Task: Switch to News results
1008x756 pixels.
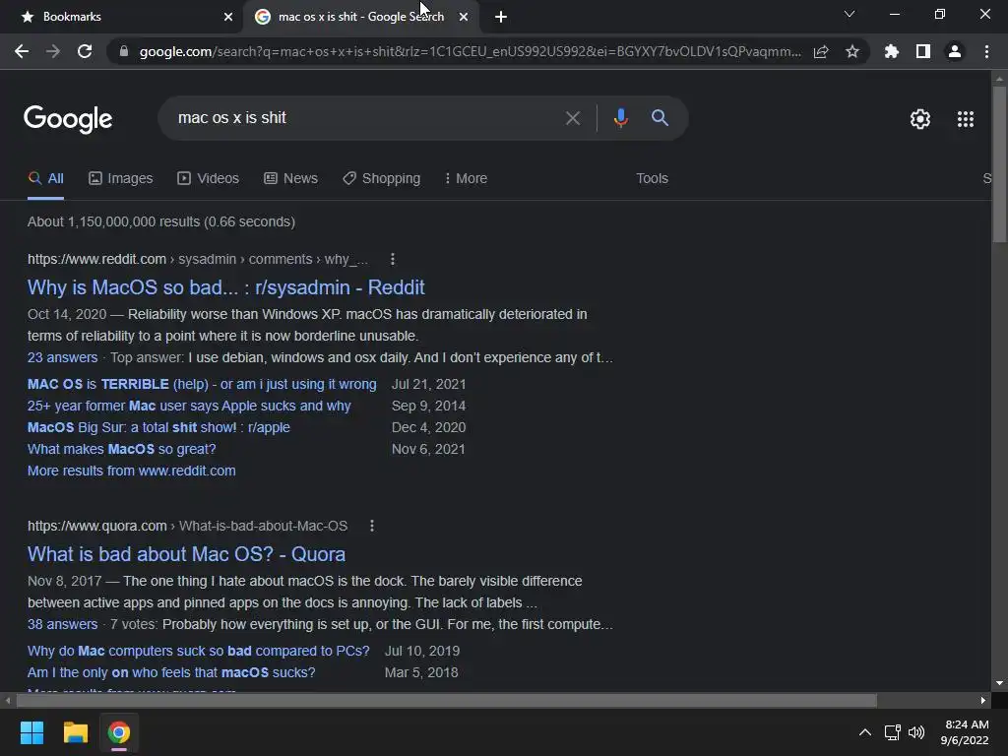Action: click(x=290, y=179)
